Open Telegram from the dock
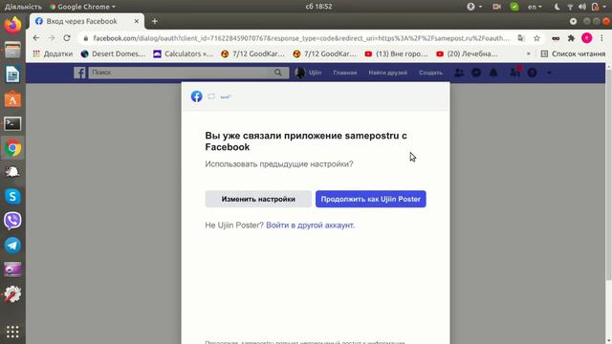The image size is (612, 344). click(x=12, y=246)
